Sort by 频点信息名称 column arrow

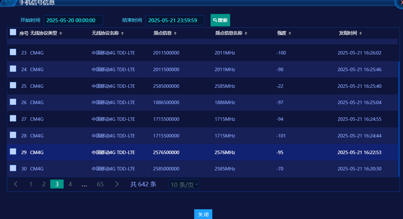[x=246, y=33]
